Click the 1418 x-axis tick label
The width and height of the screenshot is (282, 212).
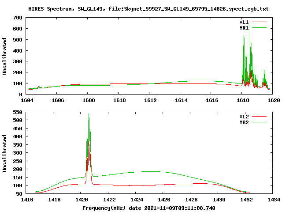pos(54,200)
